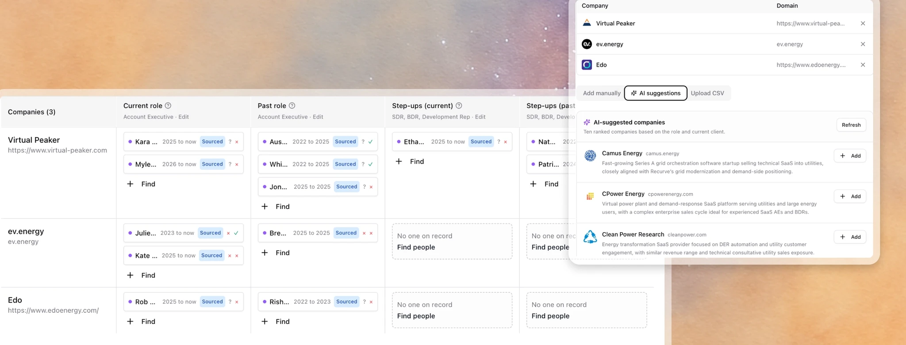Find more people for Edo current role

[142, 322]
